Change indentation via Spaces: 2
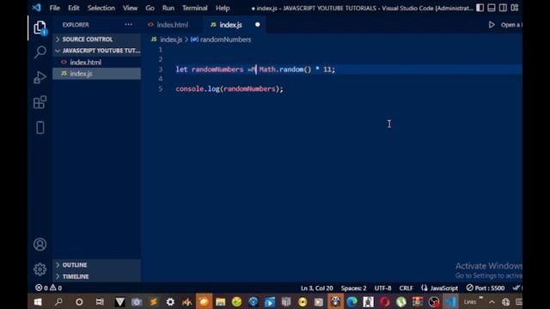The image size is (550, 309). [353, 288]
